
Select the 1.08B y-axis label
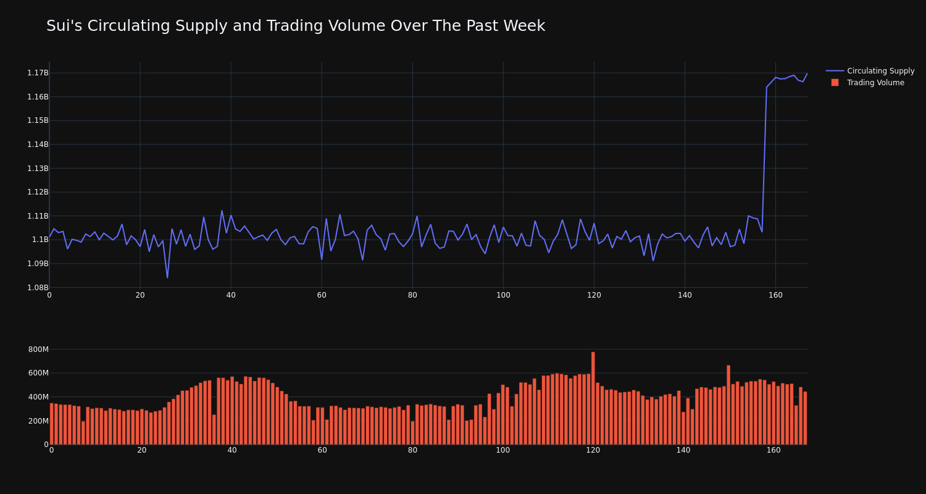[x=38, y=287]
